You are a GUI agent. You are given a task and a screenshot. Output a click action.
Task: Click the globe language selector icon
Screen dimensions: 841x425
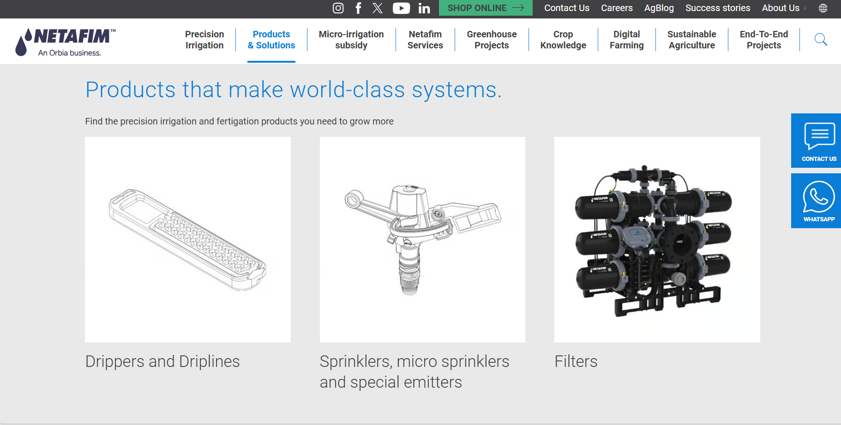823,8
